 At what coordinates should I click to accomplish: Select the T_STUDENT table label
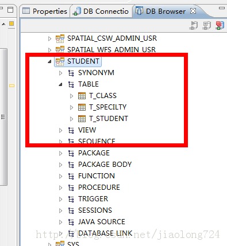[x=109, y=119]
